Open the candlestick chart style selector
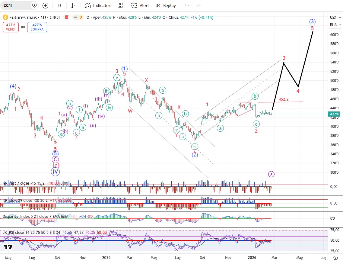Viewport: 343px width, 261px height. (x=74, y=5)
